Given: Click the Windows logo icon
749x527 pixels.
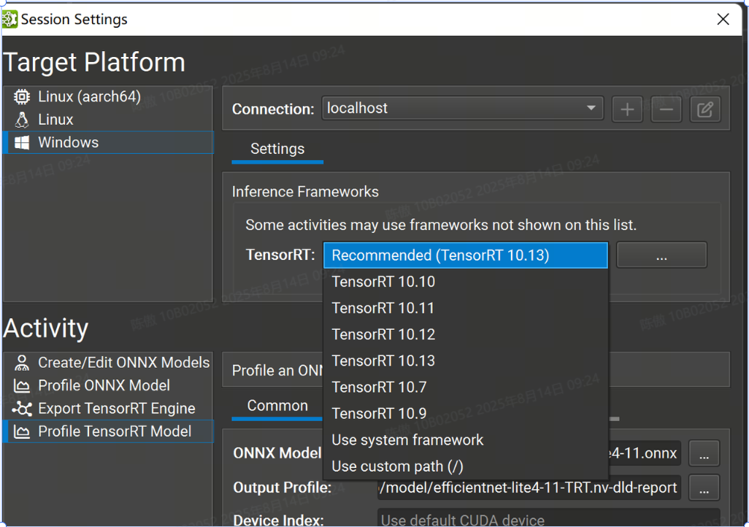Looking at the screenshot, I should pyautogui.click(x=21, y=143).
